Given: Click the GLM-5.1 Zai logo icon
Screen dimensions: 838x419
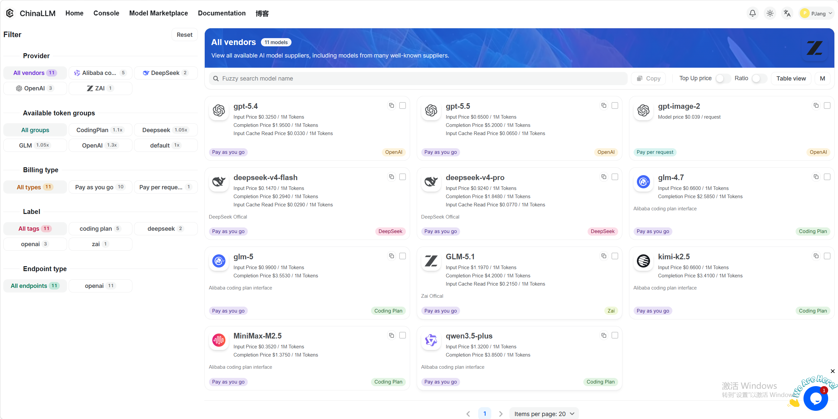Looking at the screenshot, I should (431, 261).
